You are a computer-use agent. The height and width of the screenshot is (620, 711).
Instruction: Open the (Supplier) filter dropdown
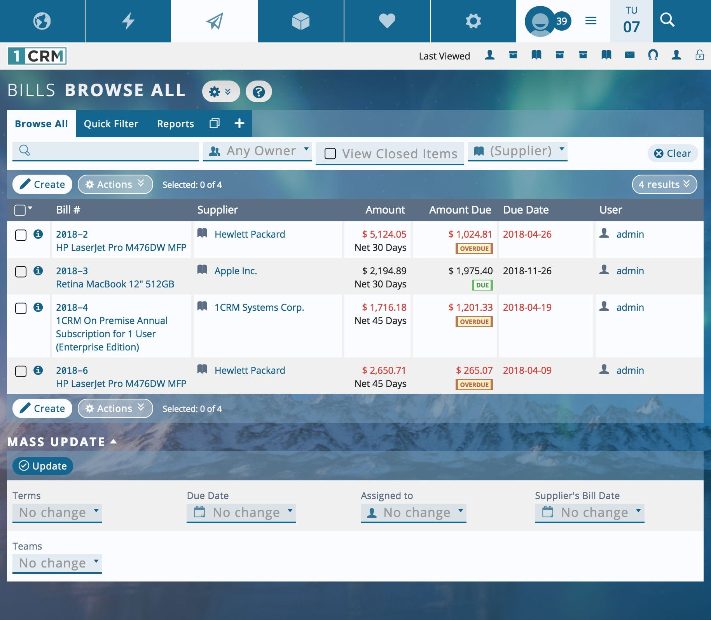pyautogui.click(x=518, y=151)
